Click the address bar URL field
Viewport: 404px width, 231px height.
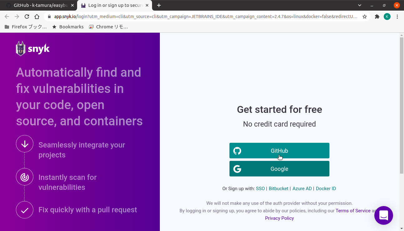point(187,17)
